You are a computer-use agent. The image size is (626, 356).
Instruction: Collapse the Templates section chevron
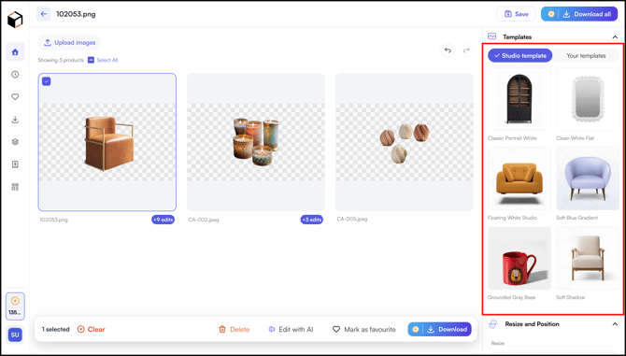coord(615,37)
